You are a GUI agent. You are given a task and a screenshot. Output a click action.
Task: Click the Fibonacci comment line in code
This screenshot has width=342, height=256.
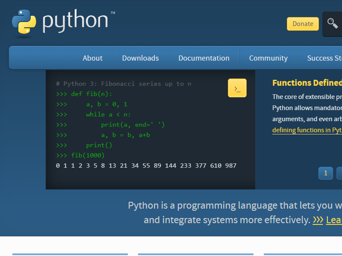(124, 84)
